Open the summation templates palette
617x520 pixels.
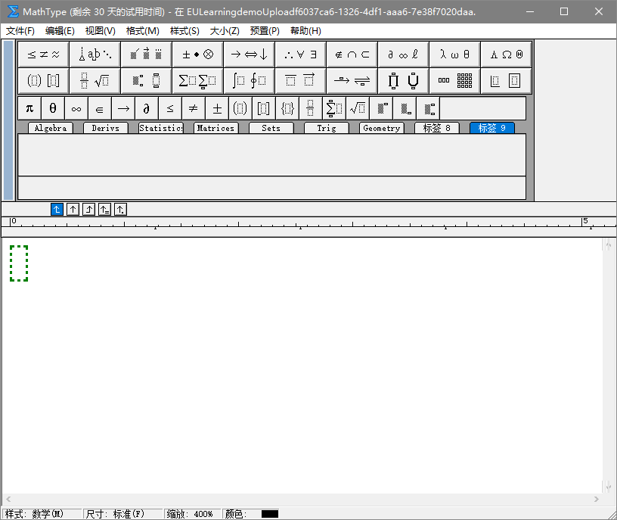pyautogui.click(x=197, y=81)
